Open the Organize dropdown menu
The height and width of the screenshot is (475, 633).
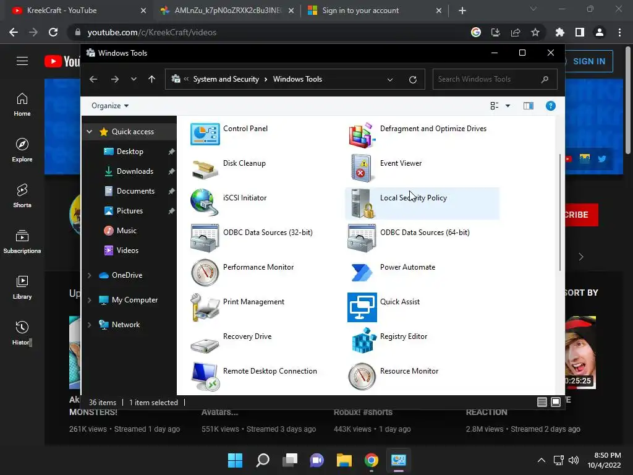coord(110,106)
